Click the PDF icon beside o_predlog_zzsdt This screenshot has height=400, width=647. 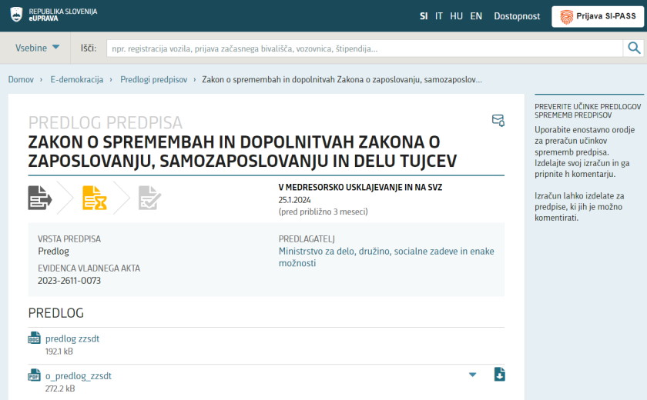[34, 376]
